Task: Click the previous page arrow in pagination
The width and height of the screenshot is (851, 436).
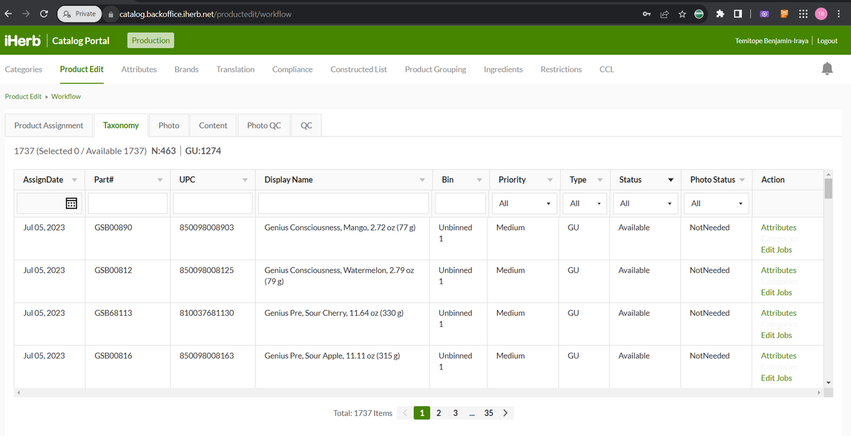Action: pyautogui.click(x=404, y=413)
